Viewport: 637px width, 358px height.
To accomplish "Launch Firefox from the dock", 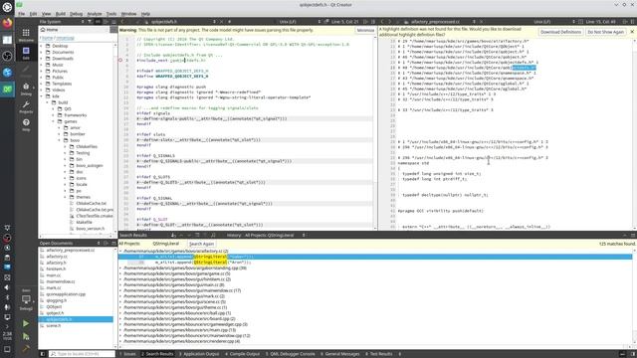I will coord(7,23).
